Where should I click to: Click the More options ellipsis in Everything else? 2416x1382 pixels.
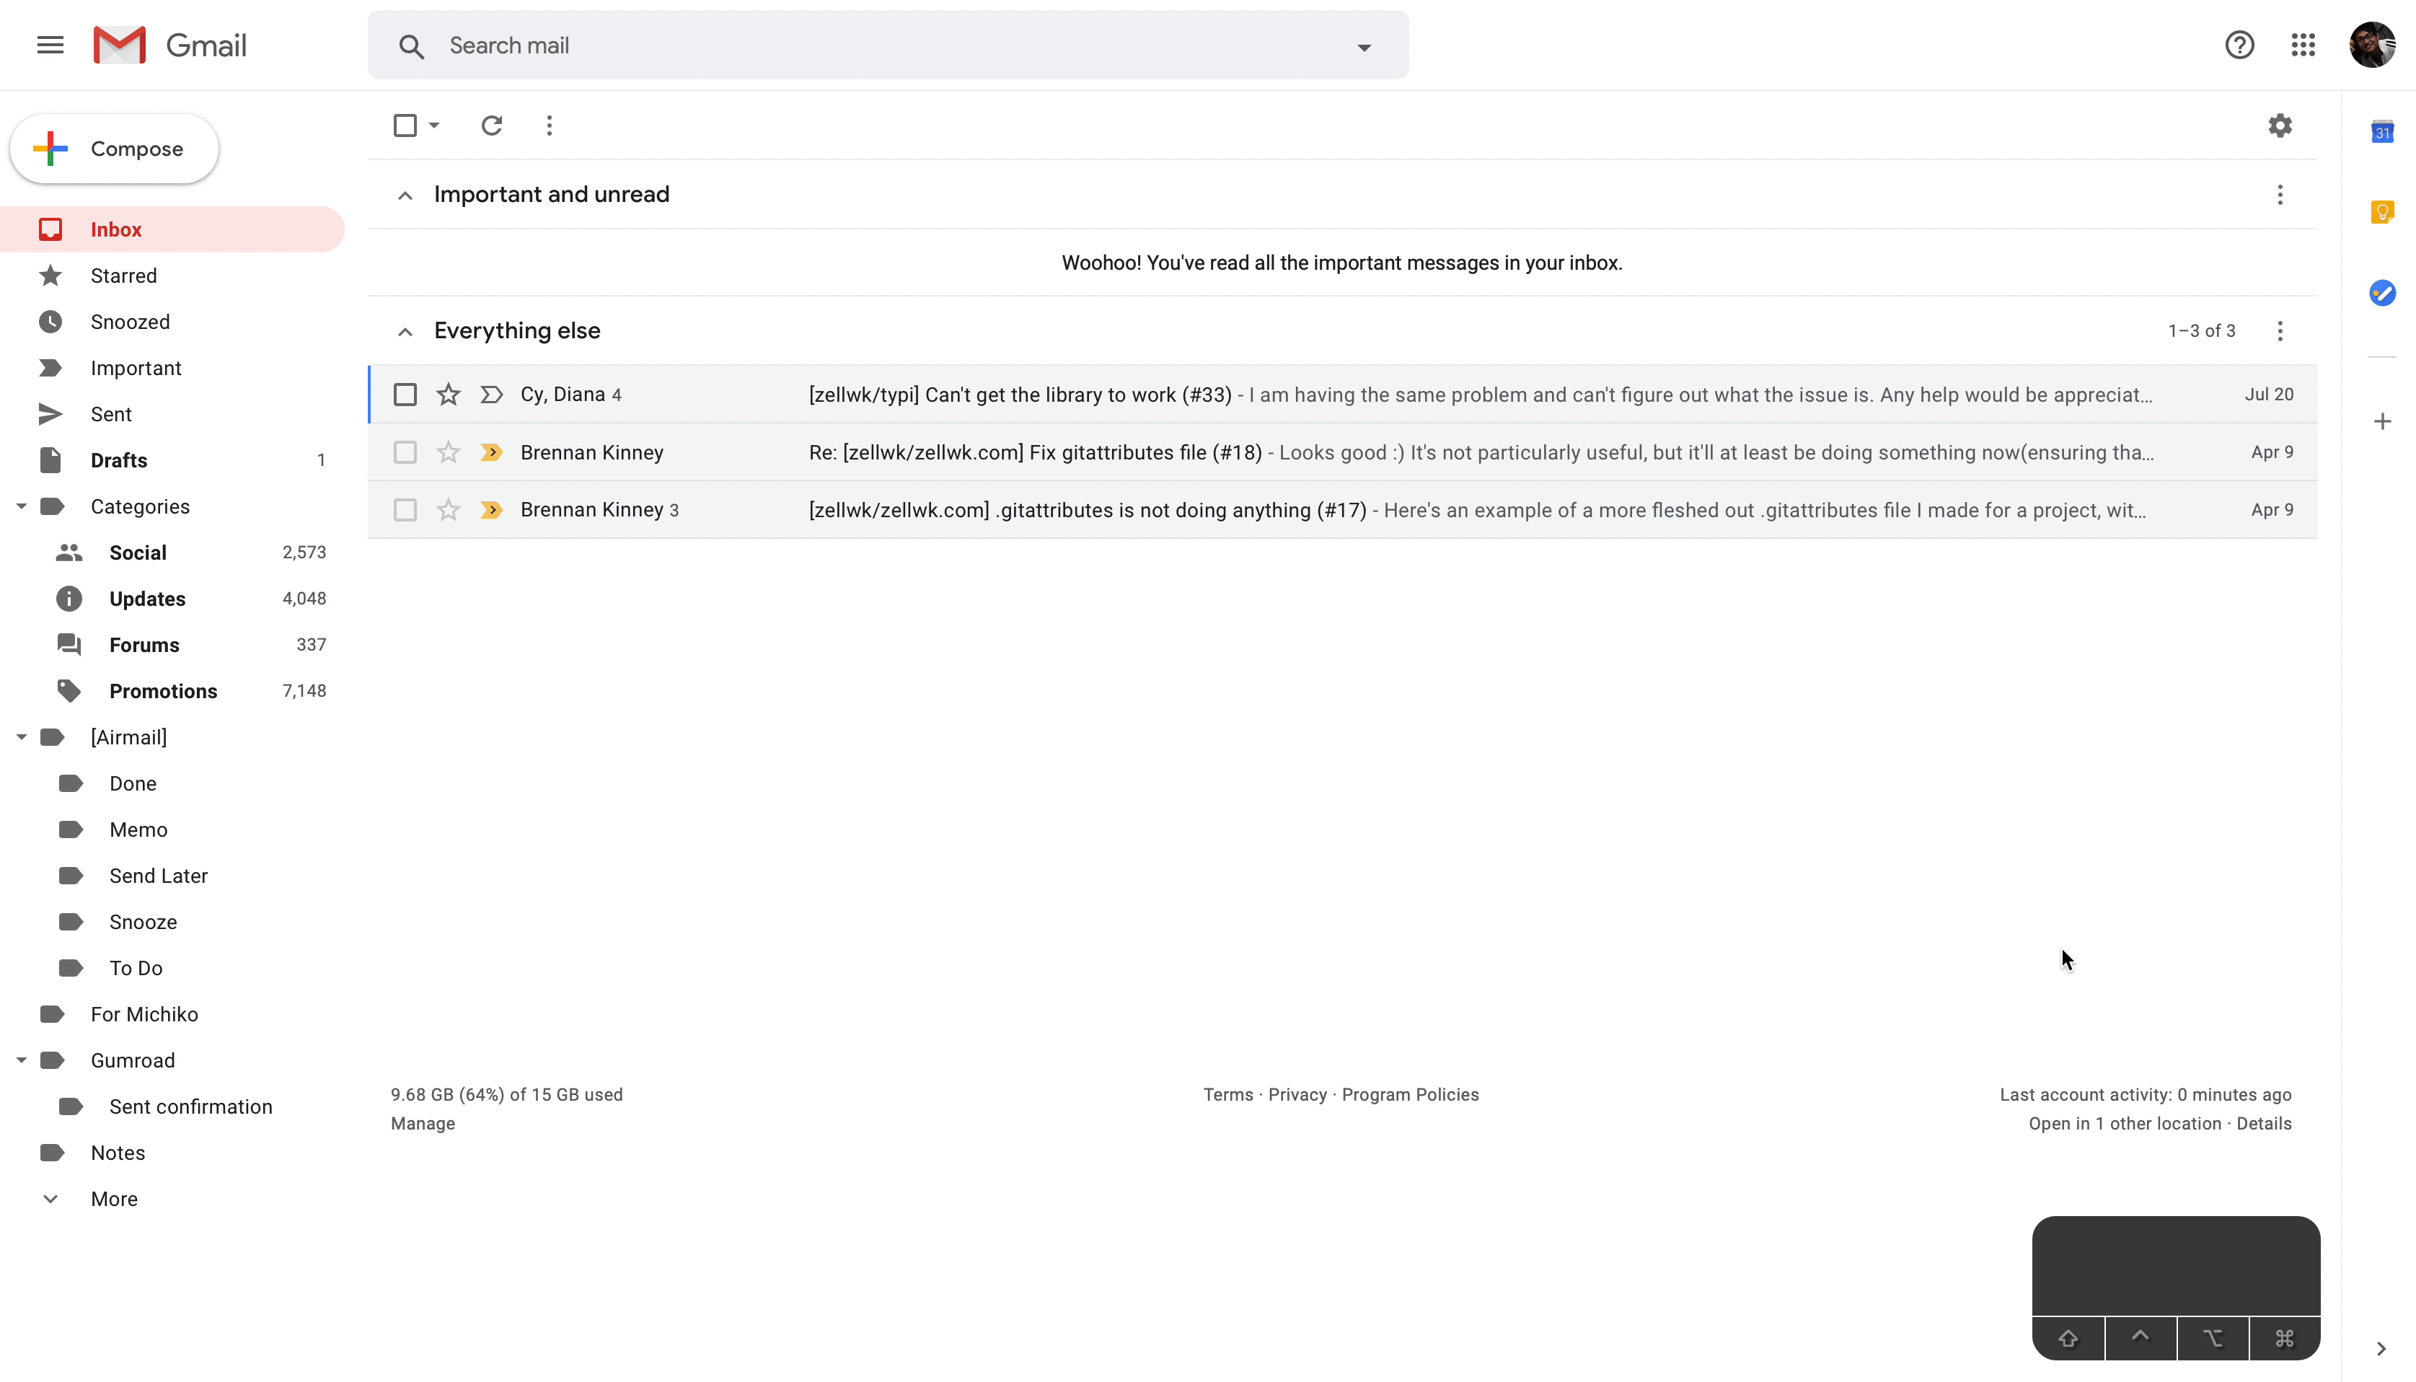(x=2282, y=330)
